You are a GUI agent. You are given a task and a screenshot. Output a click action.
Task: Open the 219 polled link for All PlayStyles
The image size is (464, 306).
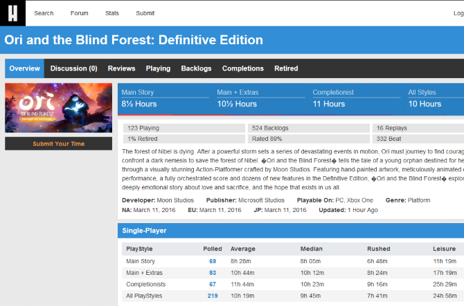point(213,296)
